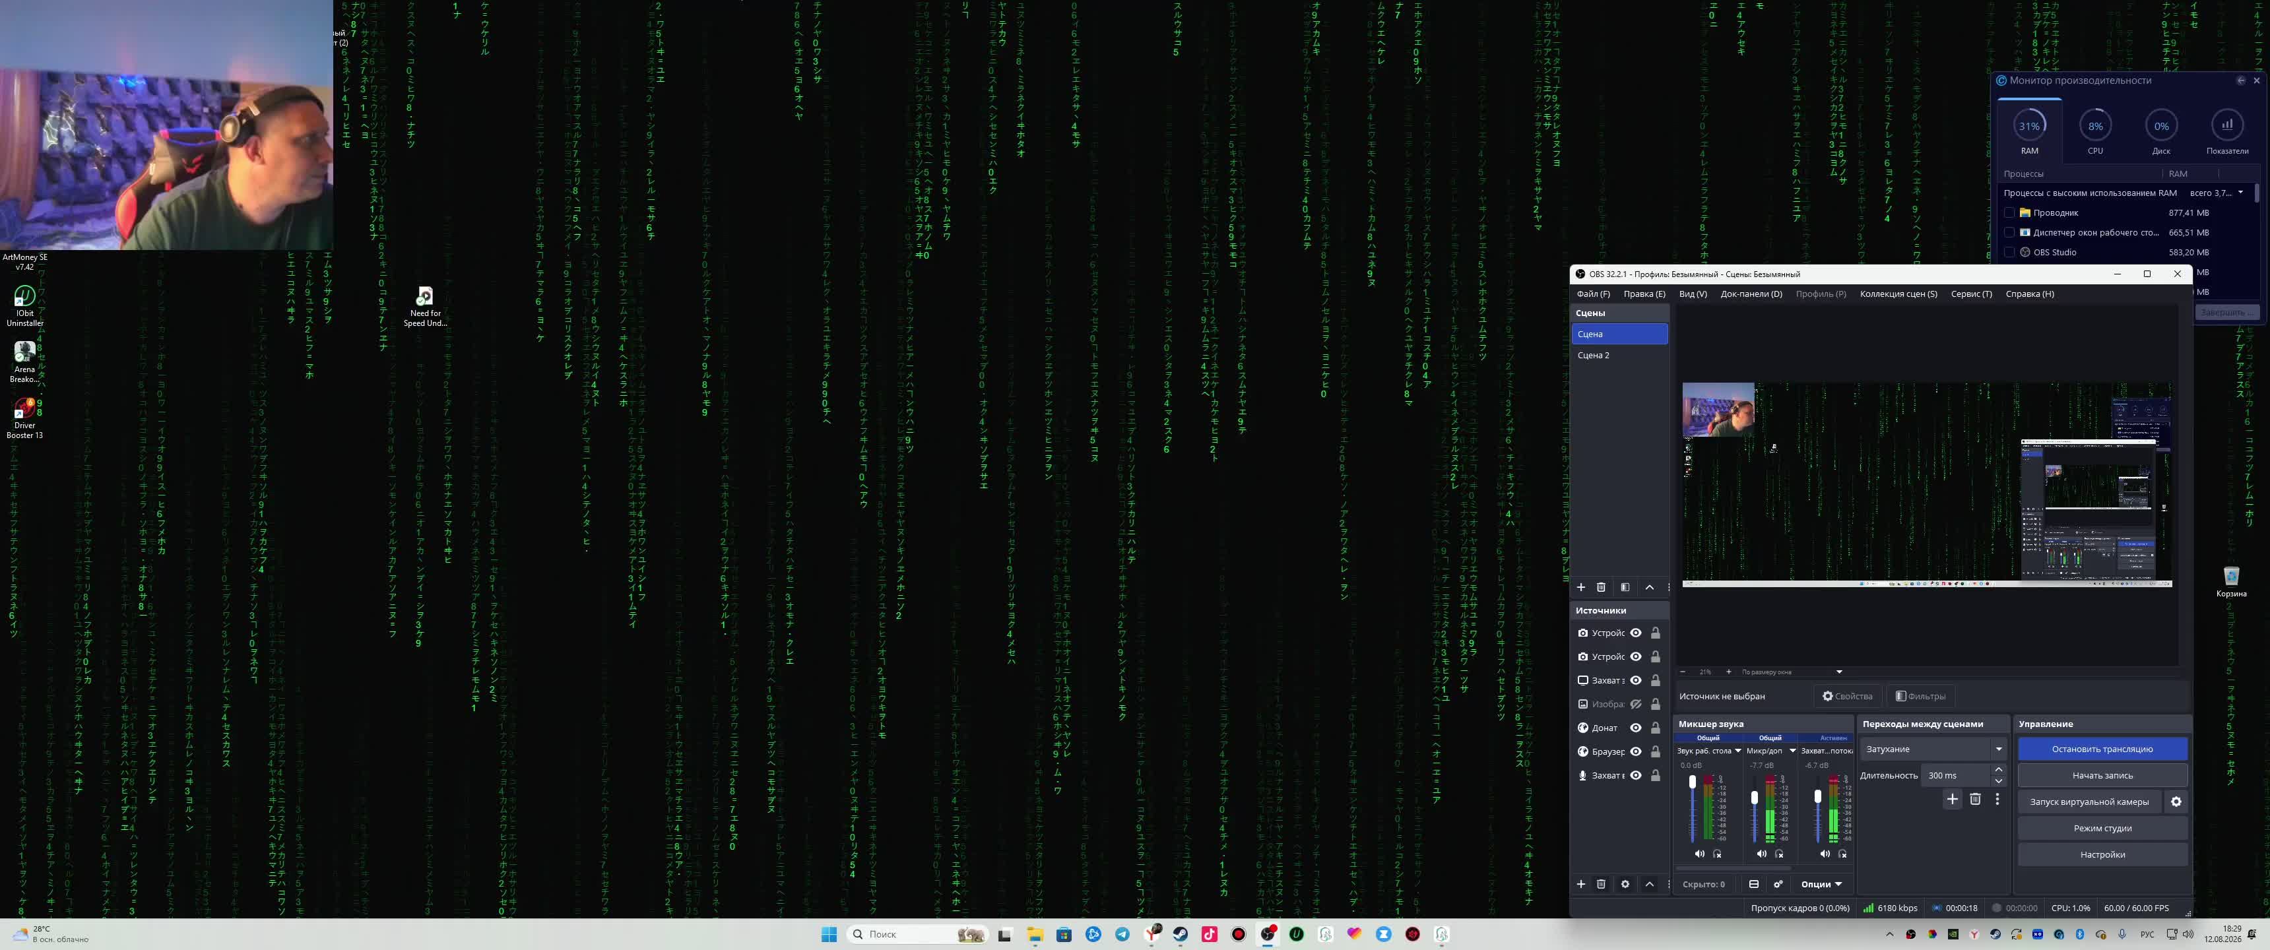Open Telegram from the taskbar

click(1122, 934)
